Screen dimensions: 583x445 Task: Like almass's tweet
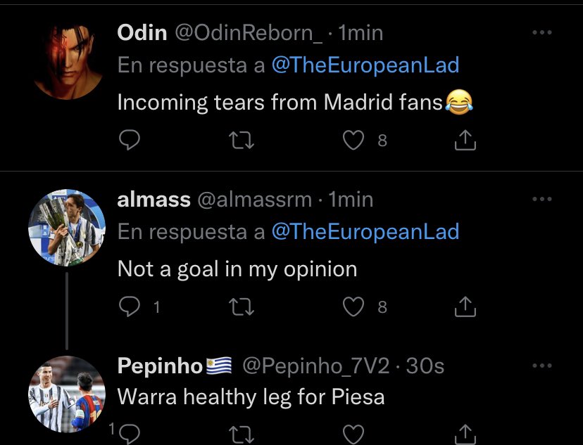pyautogui.click(x=353, y=307)
